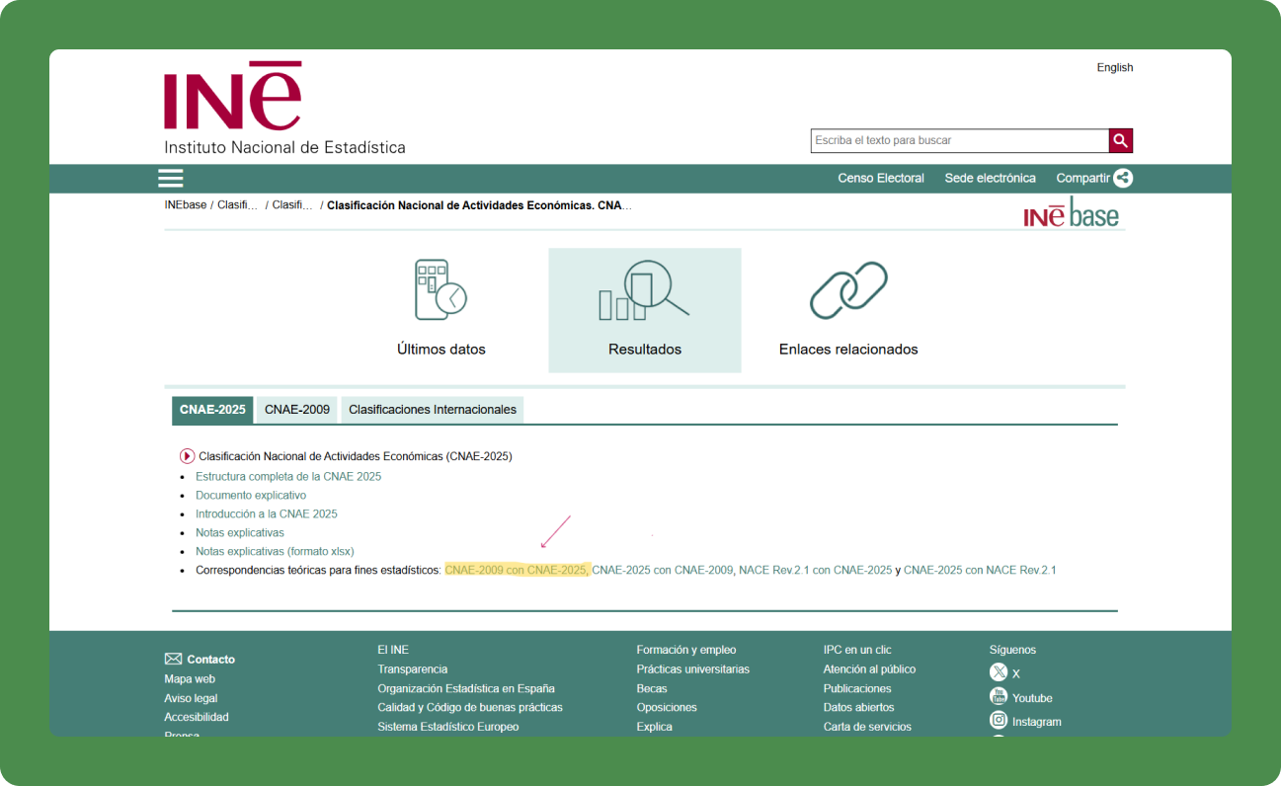1281x786 pixels.
Task: Click the Enlaces relacionados label
Action: 848,350
